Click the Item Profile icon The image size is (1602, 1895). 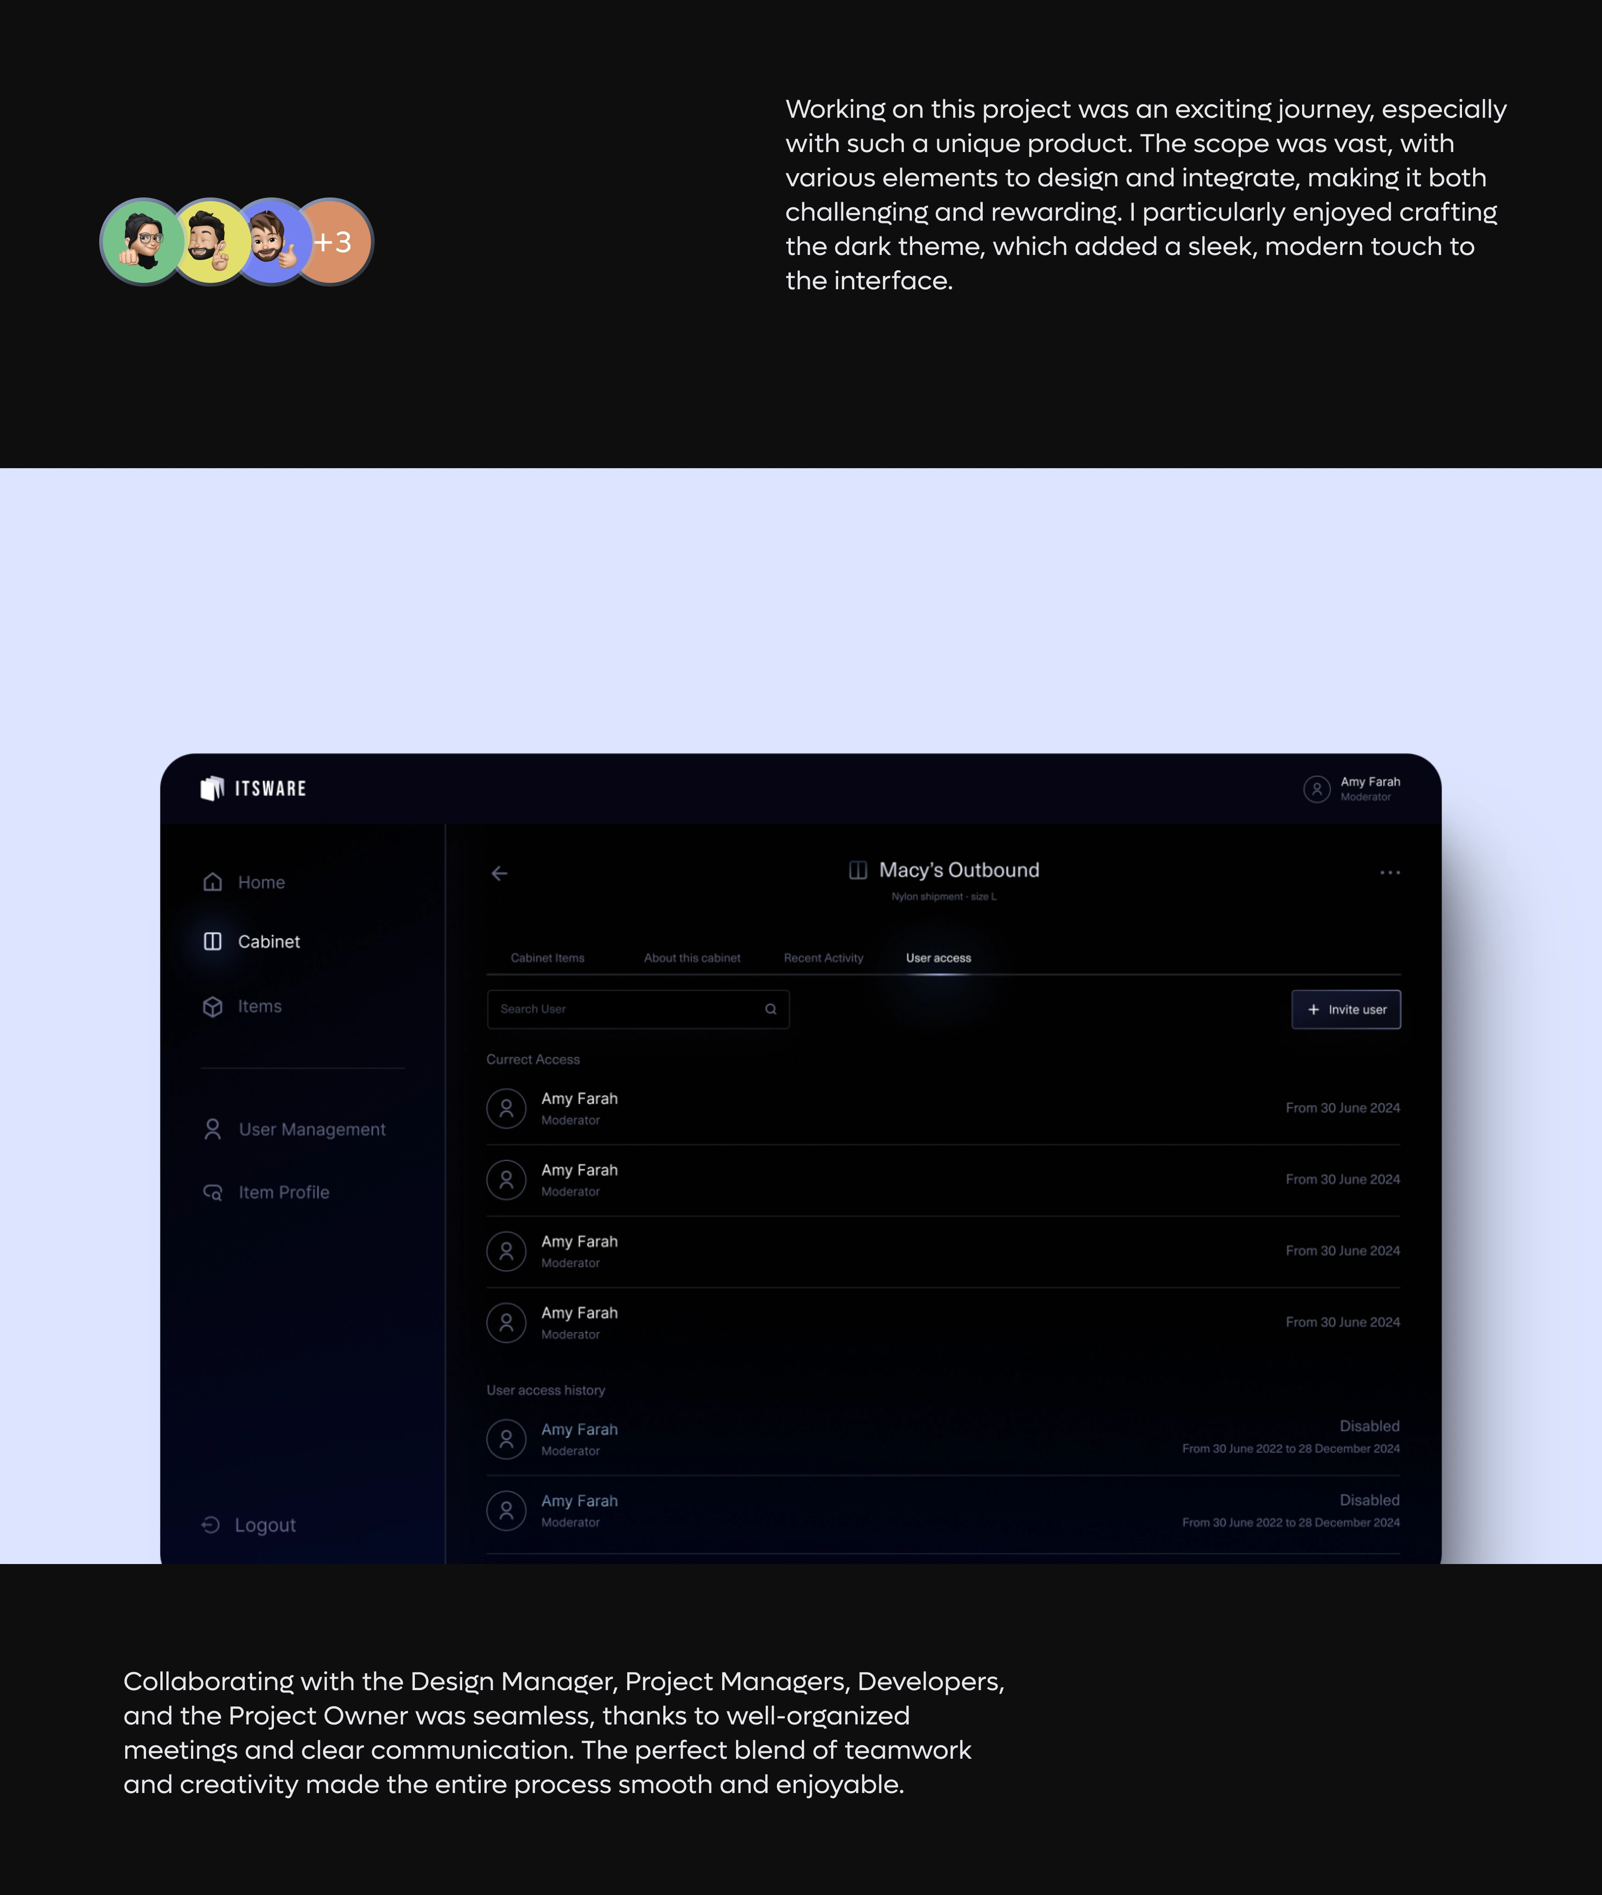(x=213, y=1191)
